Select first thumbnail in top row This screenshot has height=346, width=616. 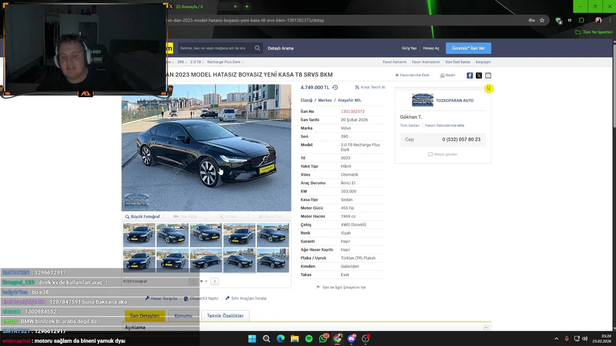coord(139,235)
